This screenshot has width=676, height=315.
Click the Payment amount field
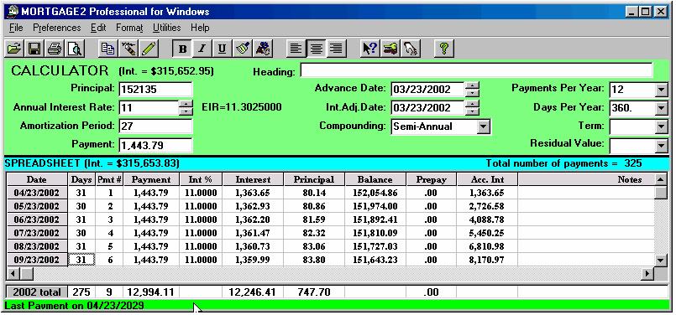(155, 145)
